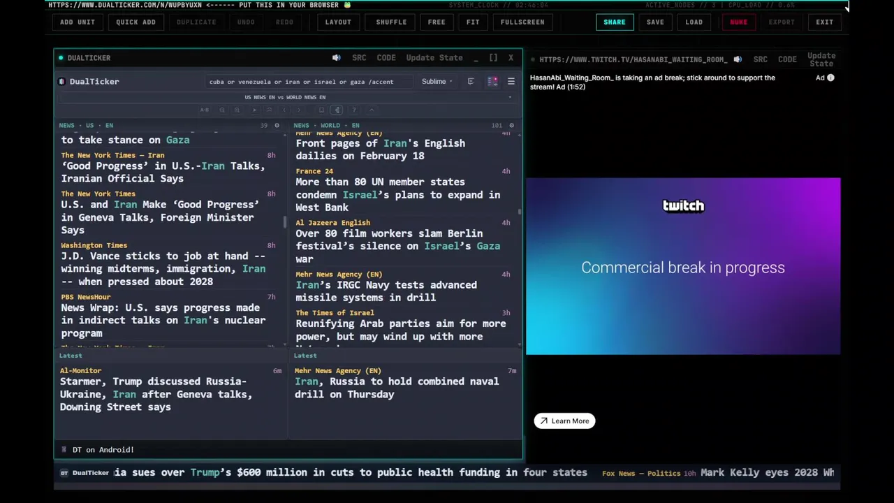Click the QUICK ADD button
Viewport: 894px width, 503px height.
click(135, 22)
